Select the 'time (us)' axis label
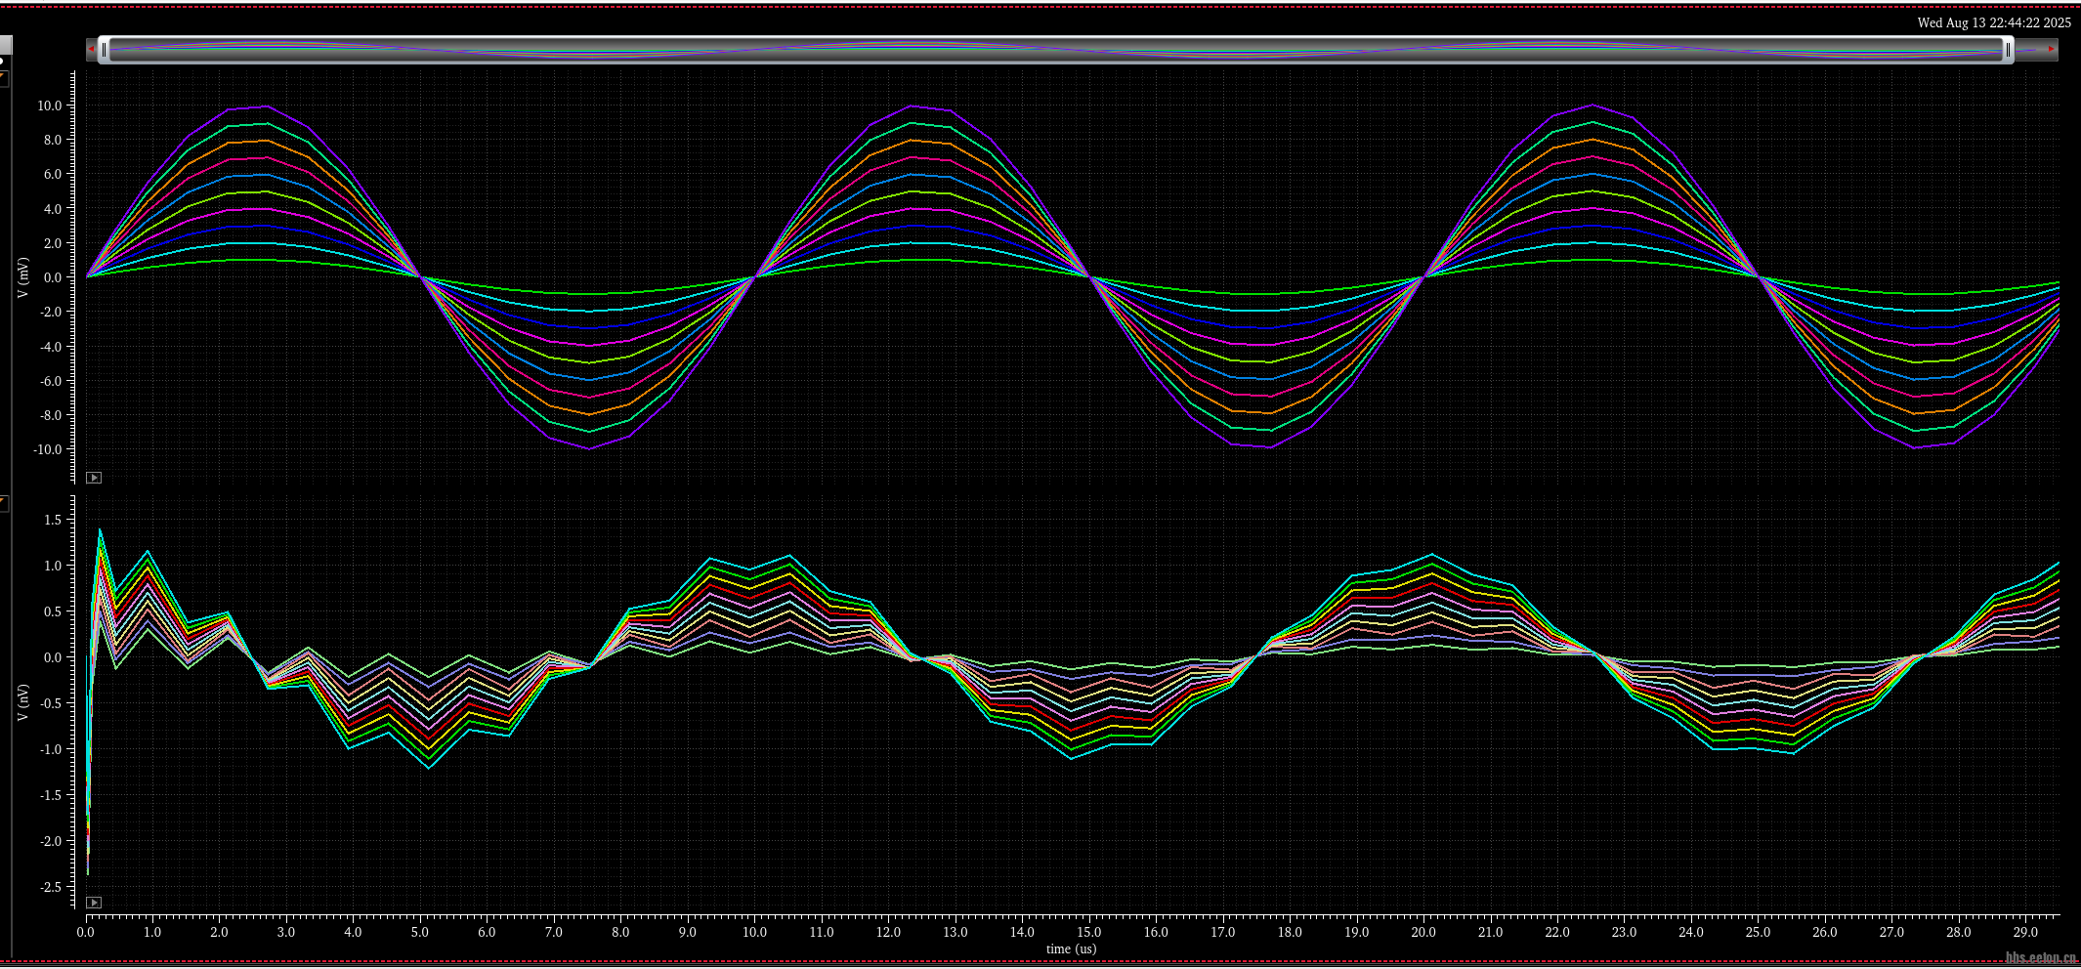The image size is (2081, 969). point(1071,948)
